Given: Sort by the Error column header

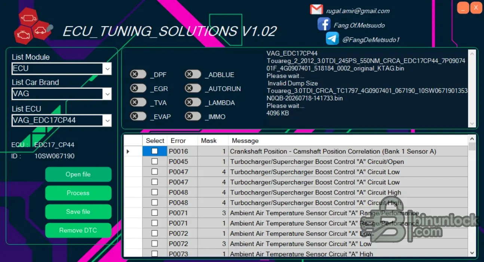Looking at the screenshot, I should (x=182, y=140).
